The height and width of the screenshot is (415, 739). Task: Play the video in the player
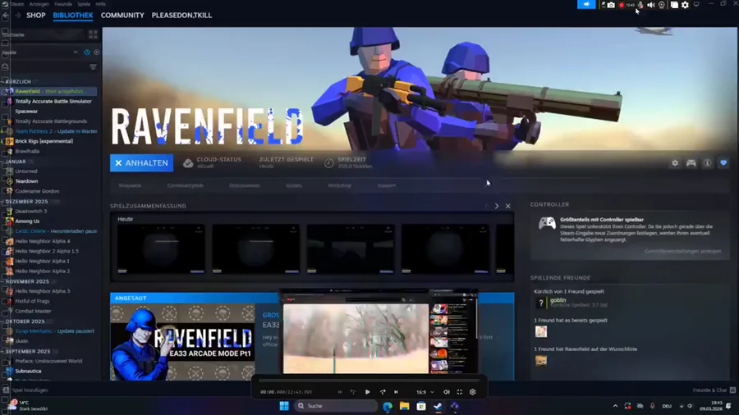click(x=368, y=392)
